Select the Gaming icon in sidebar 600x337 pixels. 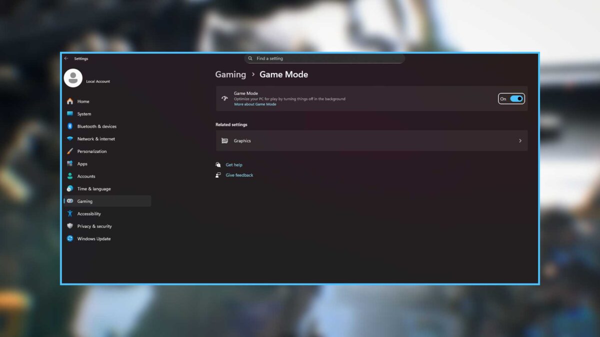71,201
